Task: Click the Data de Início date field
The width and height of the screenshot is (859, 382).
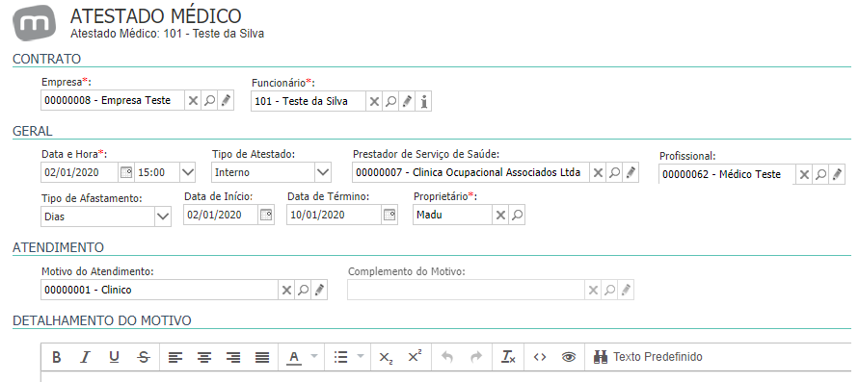Action: pos(221,216)
